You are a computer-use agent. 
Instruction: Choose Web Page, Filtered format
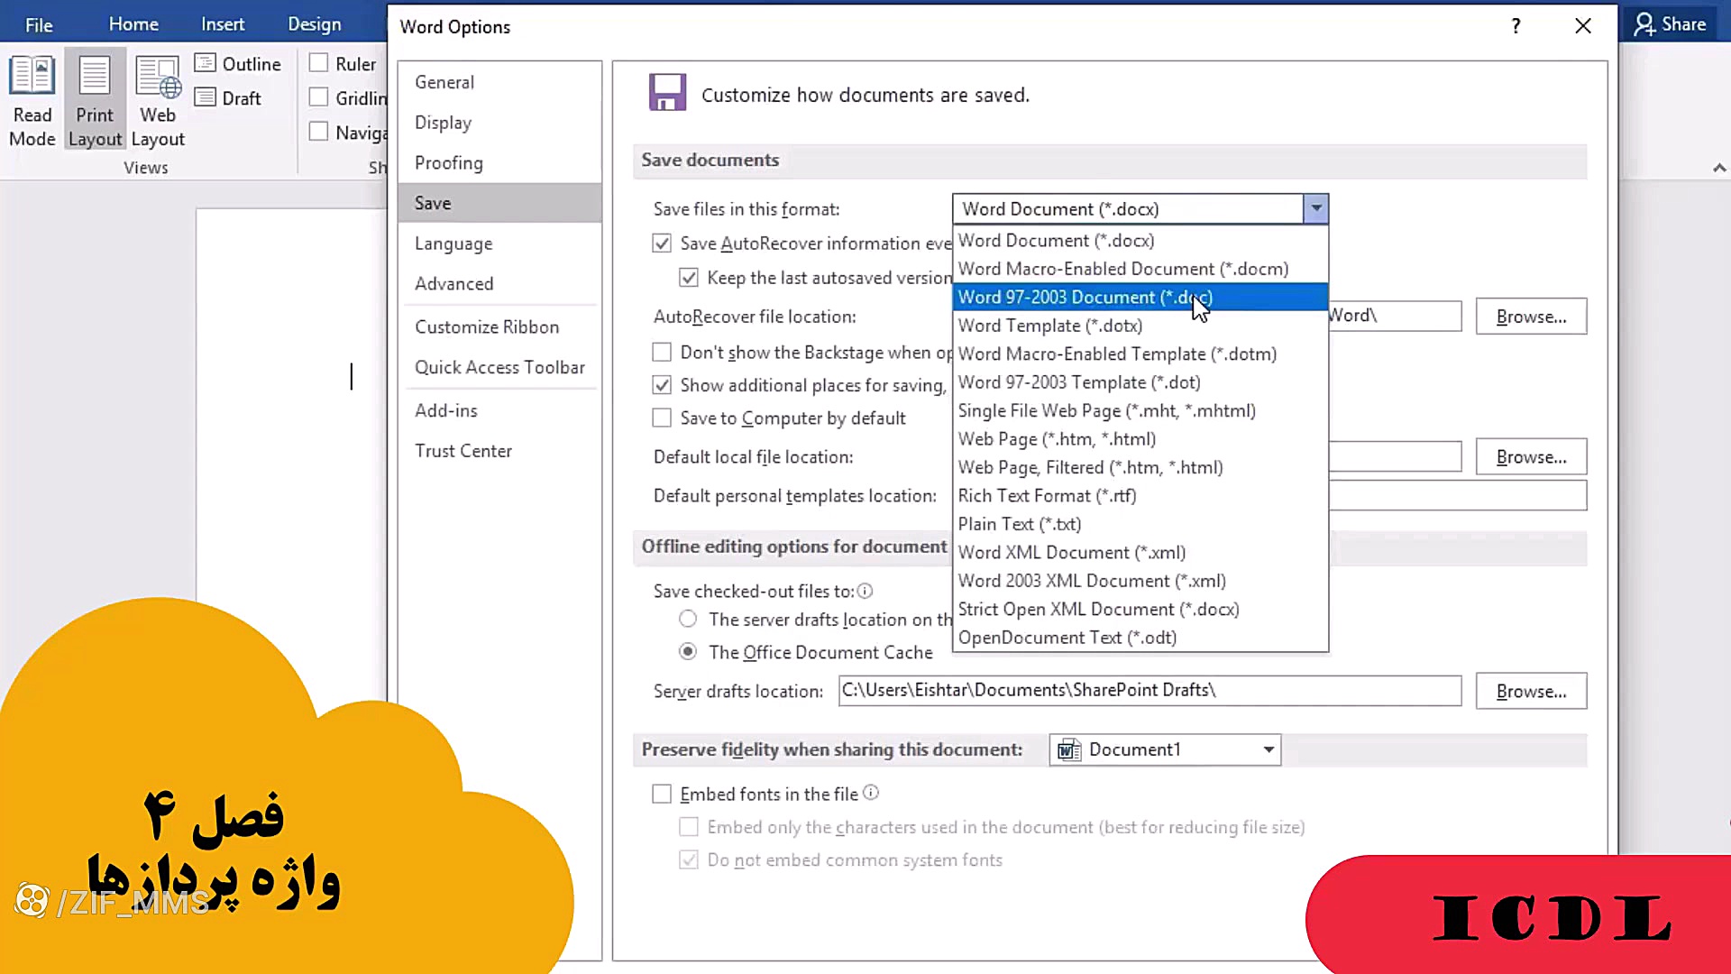pos(1140,468)
